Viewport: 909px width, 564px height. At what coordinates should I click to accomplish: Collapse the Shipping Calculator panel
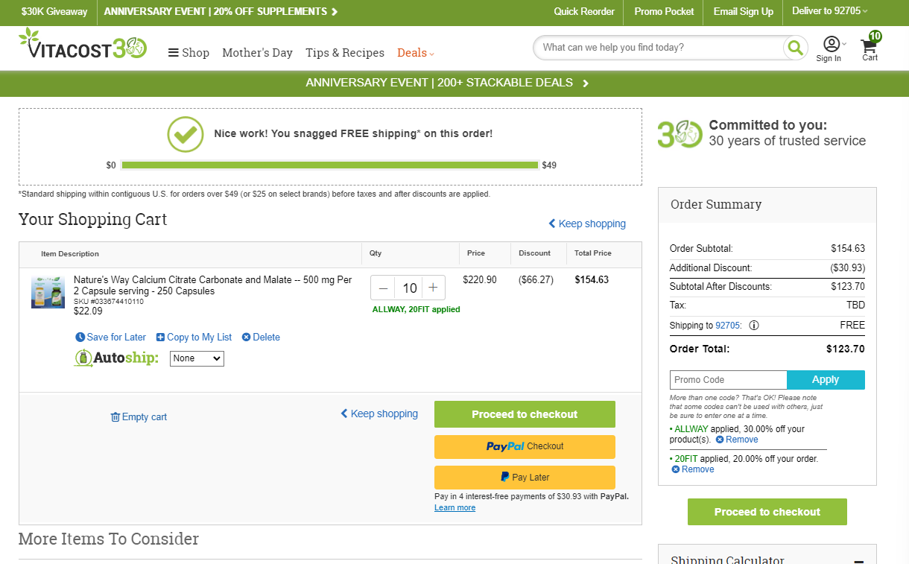tap(858, 562)
